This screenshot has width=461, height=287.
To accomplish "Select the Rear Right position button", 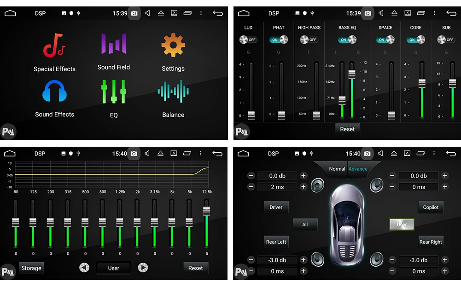I will pyautogui.click(x=431, y=242).
